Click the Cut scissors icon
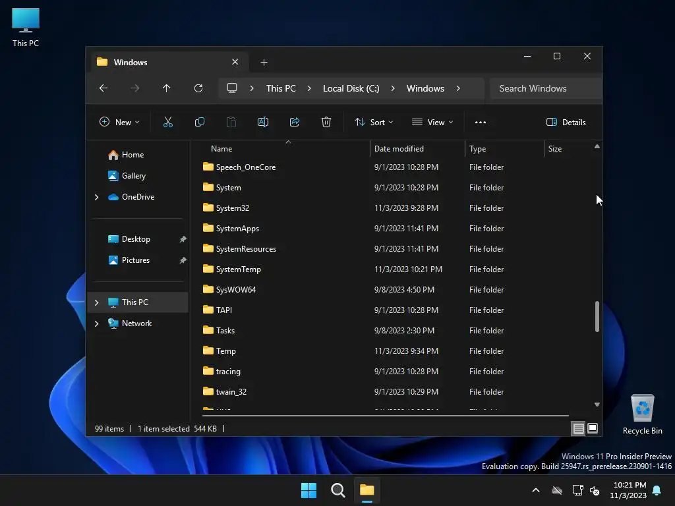The width and height of the screenshot is (675, 506). coord(168,122)
